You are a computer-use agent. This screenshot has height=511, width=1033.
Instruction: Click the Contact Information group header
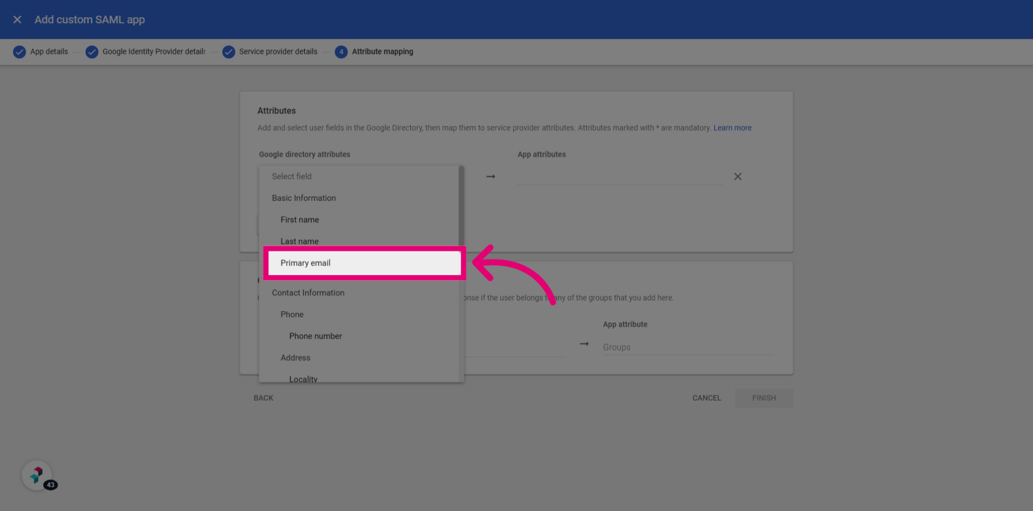[x=308, y=293]
